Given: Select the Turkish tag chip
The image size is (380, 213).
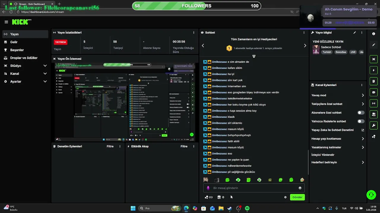Looking at the screenshot, I should [x=327, y=52].
